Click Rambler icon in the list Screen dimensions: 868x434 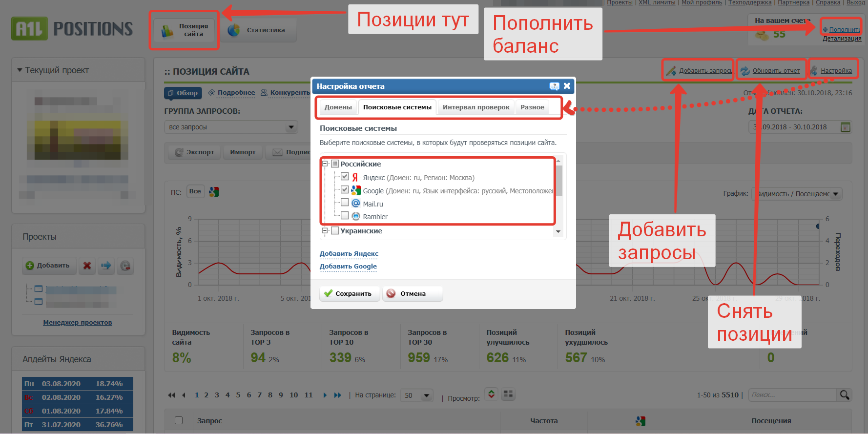356,216
